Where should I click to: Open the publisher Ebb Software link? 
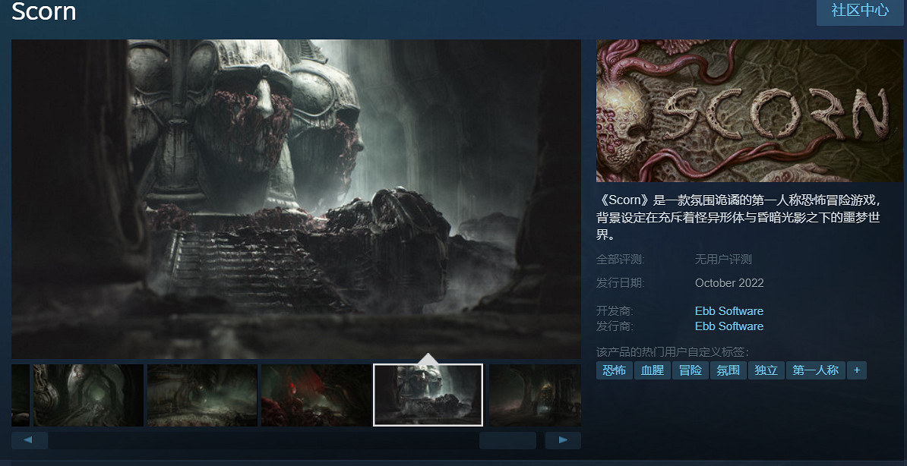tap(728, 326)
